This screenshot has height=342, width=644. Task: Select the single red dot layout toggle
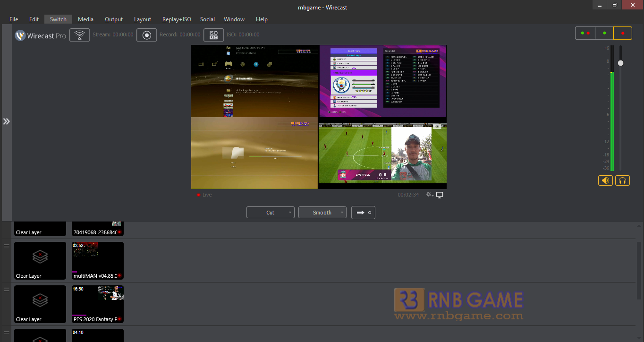click(623, 33)
